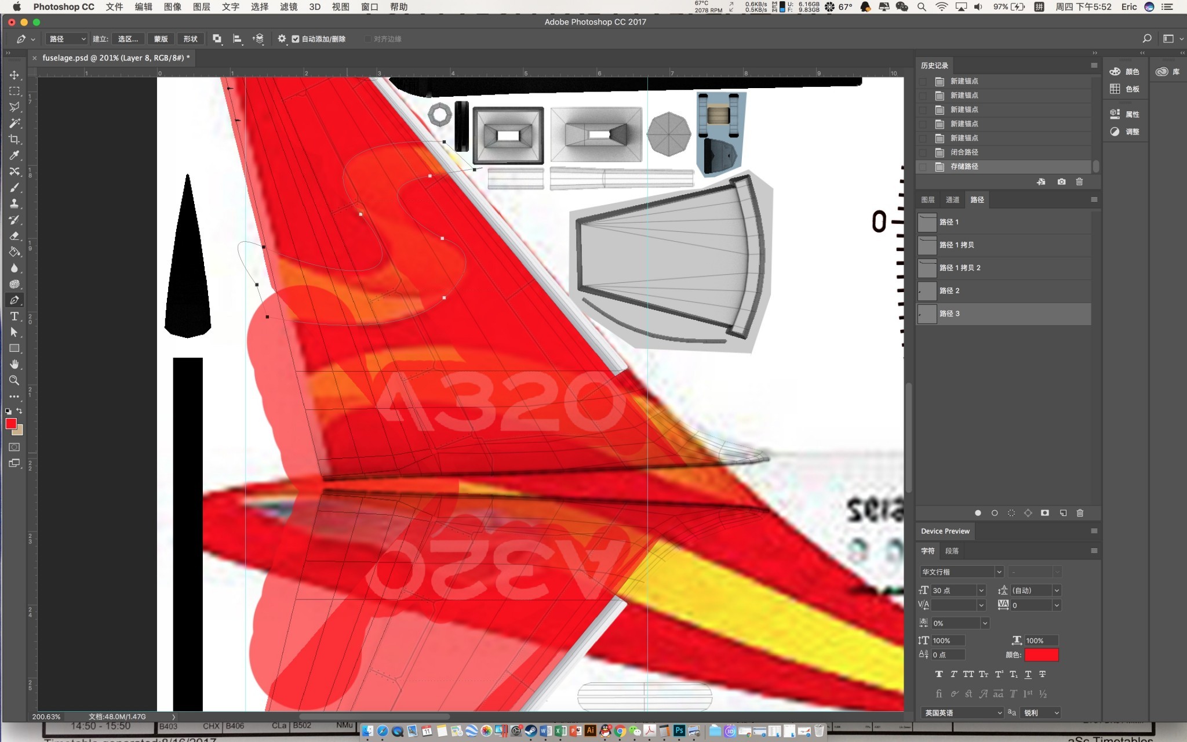Open tool preset picker arrow
Viewport: 1187px width, 742px height.
coord(33,39)
